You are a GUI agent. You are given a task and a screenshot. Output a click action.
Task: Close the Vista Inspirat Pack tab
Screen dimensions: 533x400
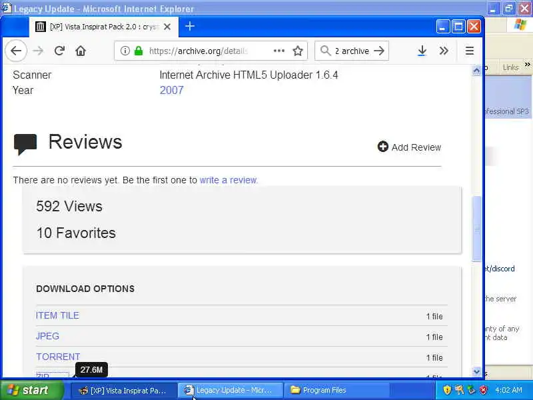(167, 27)
